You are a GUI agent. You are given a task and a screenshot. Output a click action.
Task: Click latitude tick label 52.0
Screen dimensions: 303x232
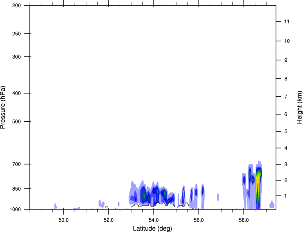109,220
